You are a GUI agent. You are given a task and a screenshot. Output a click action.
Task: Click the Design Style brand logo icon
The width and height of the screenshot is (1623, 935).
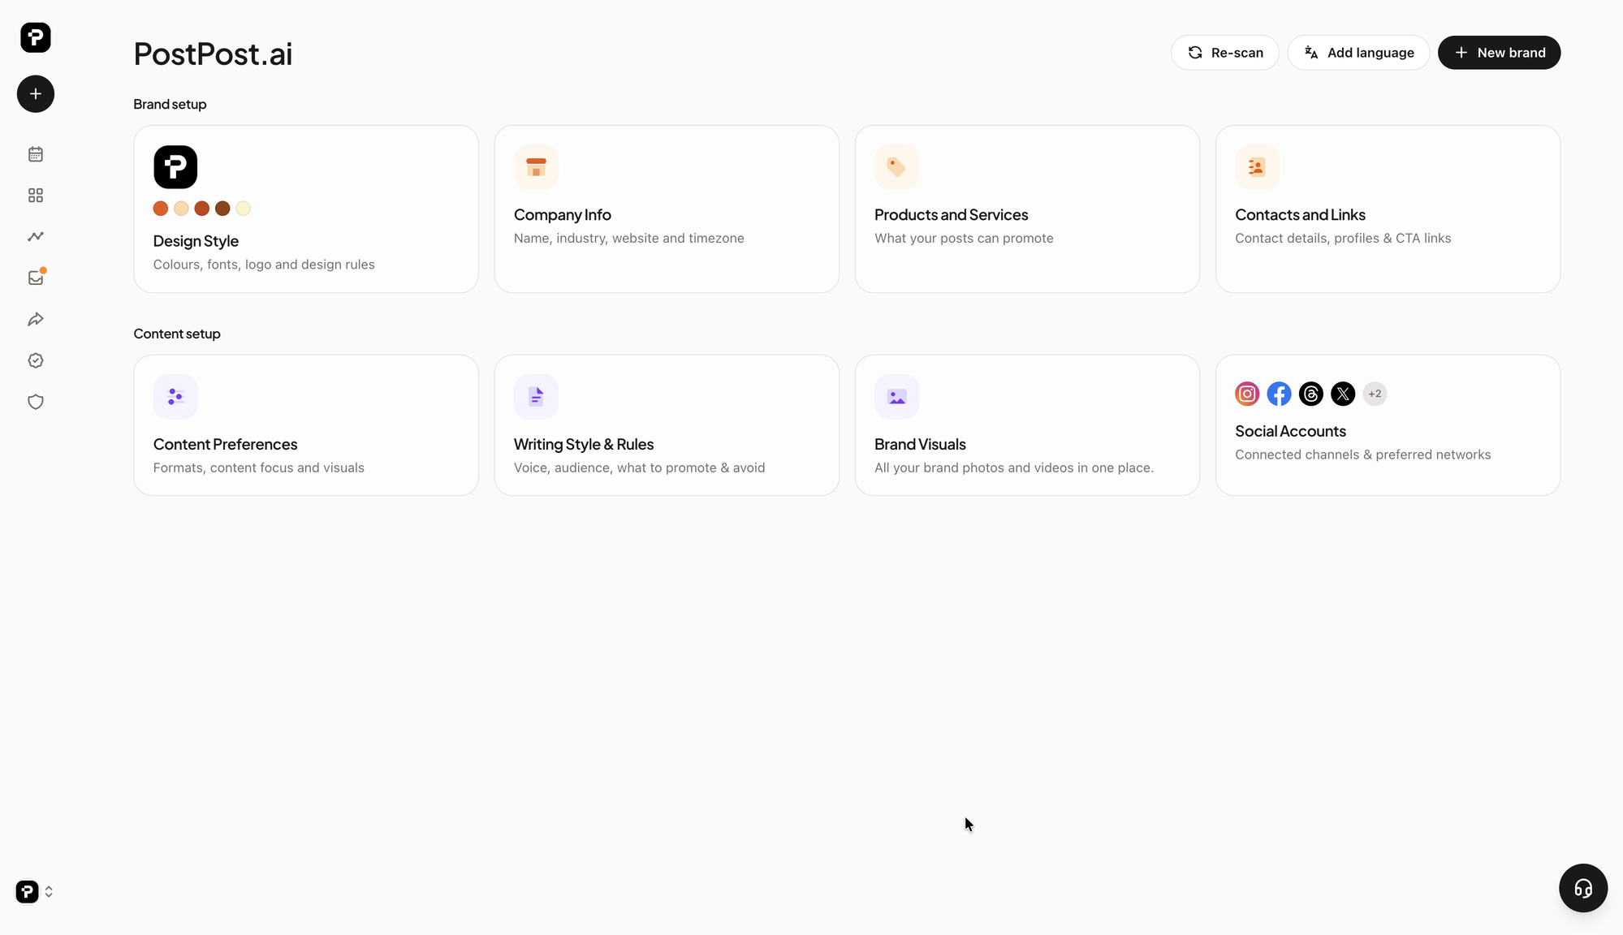175,167
